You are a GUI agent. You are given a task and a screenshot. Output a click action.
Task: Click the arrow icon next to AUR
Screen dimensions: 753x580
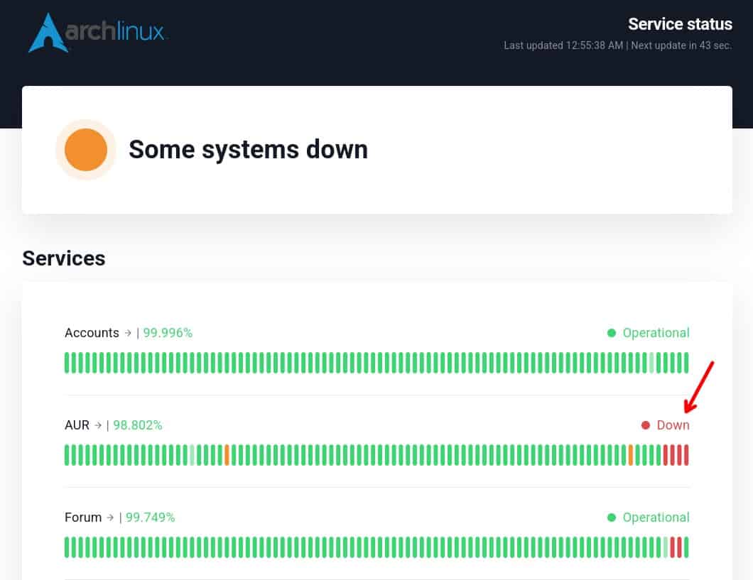pos(97,425)
